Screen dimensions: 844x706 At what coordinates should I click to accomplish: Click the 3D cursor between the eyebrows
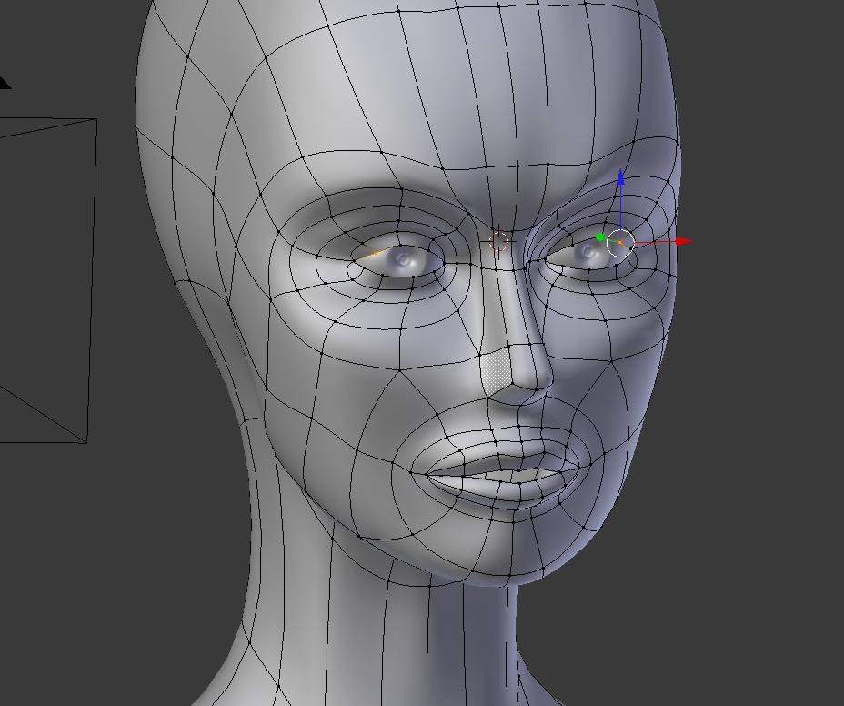click(x=499, y=241)
